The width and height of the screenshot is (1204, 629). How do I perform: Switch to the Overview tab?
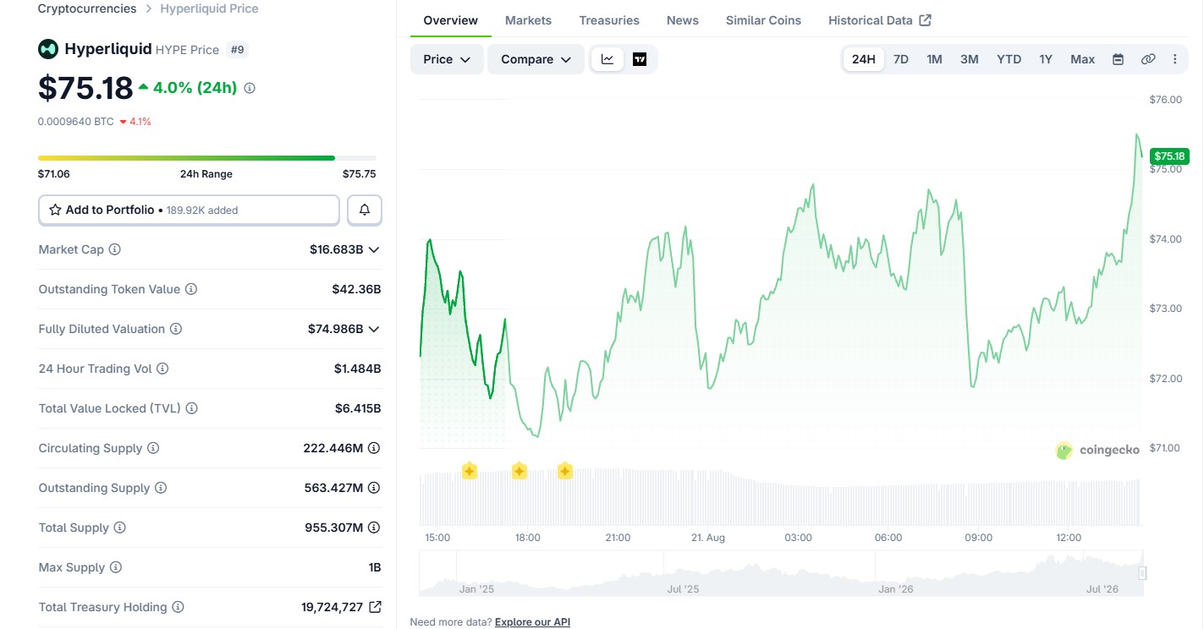coord(451,20)
